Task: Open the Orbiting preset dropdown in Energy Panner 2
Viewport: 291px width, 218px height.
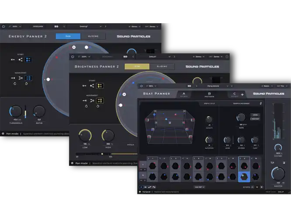Action: point(86,27)
